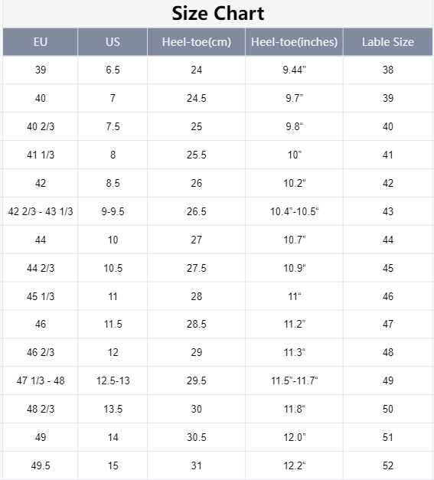Screen dimensions: 434x480
Task: Click label size 52 cell
Action: click(x=388, y=465)
